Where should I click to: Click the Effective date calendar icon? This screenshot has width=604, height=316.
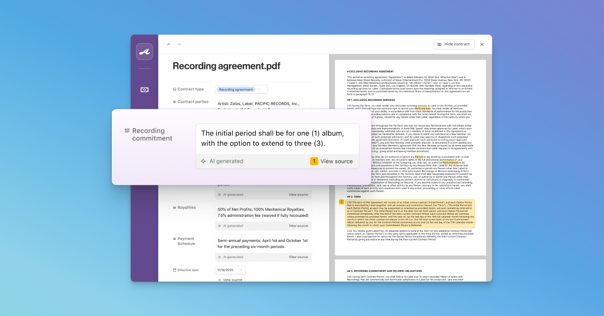click(175, 270)
